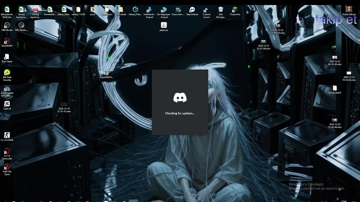Select the NovaCraft.zip archive icon
The image size is (360, 202).
click(x=349, y=9)
